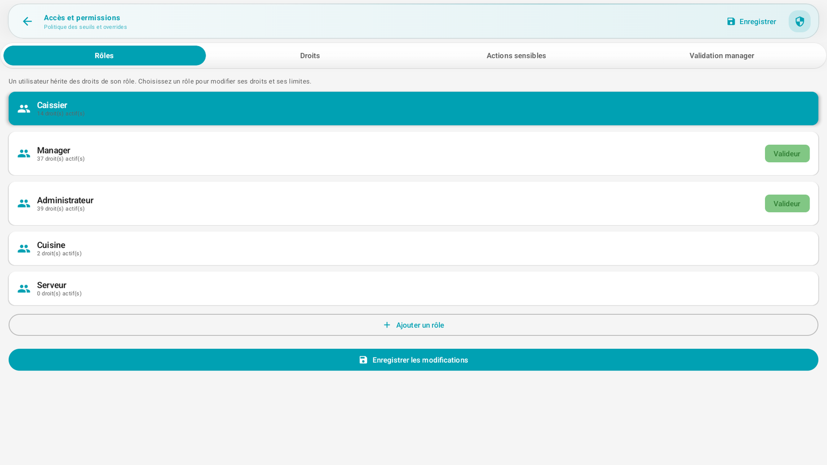Click Enregistrer les modifications label
827x465 pixels.
[420, 360]
